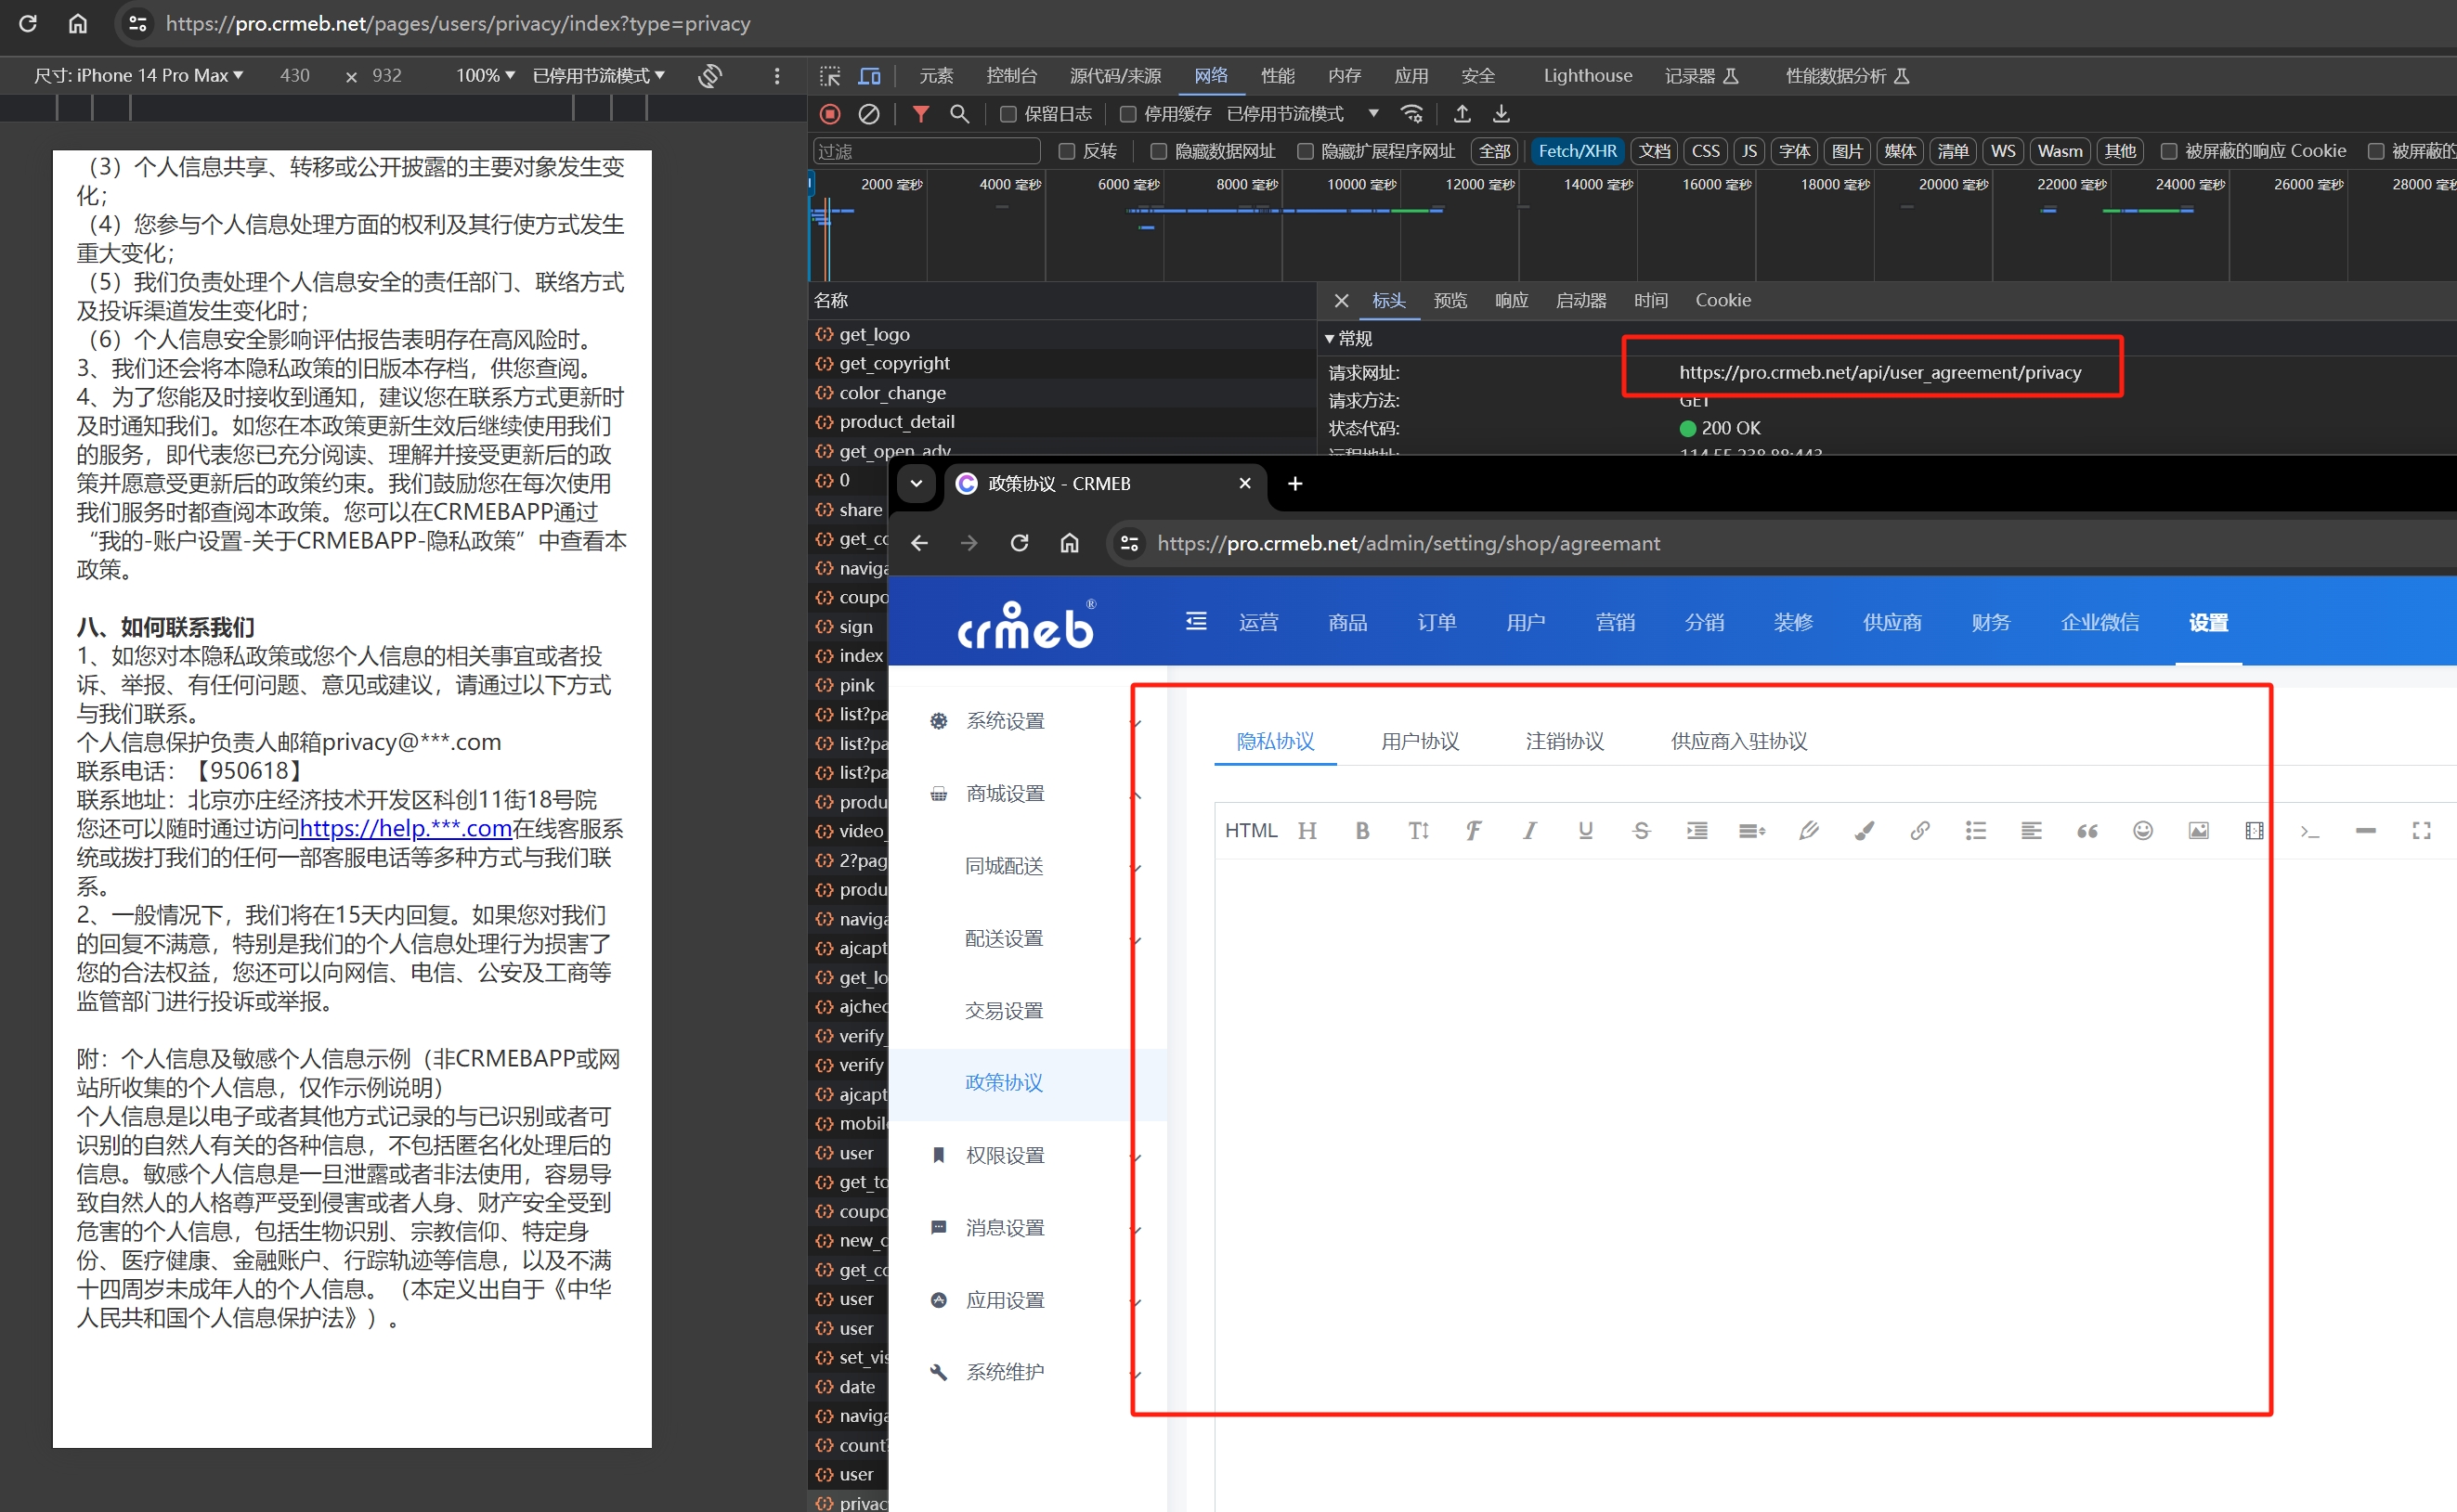2457x1512 pixels.
Task: Open the 政策协议 sidebar item
Action: click(1027, 1084)
